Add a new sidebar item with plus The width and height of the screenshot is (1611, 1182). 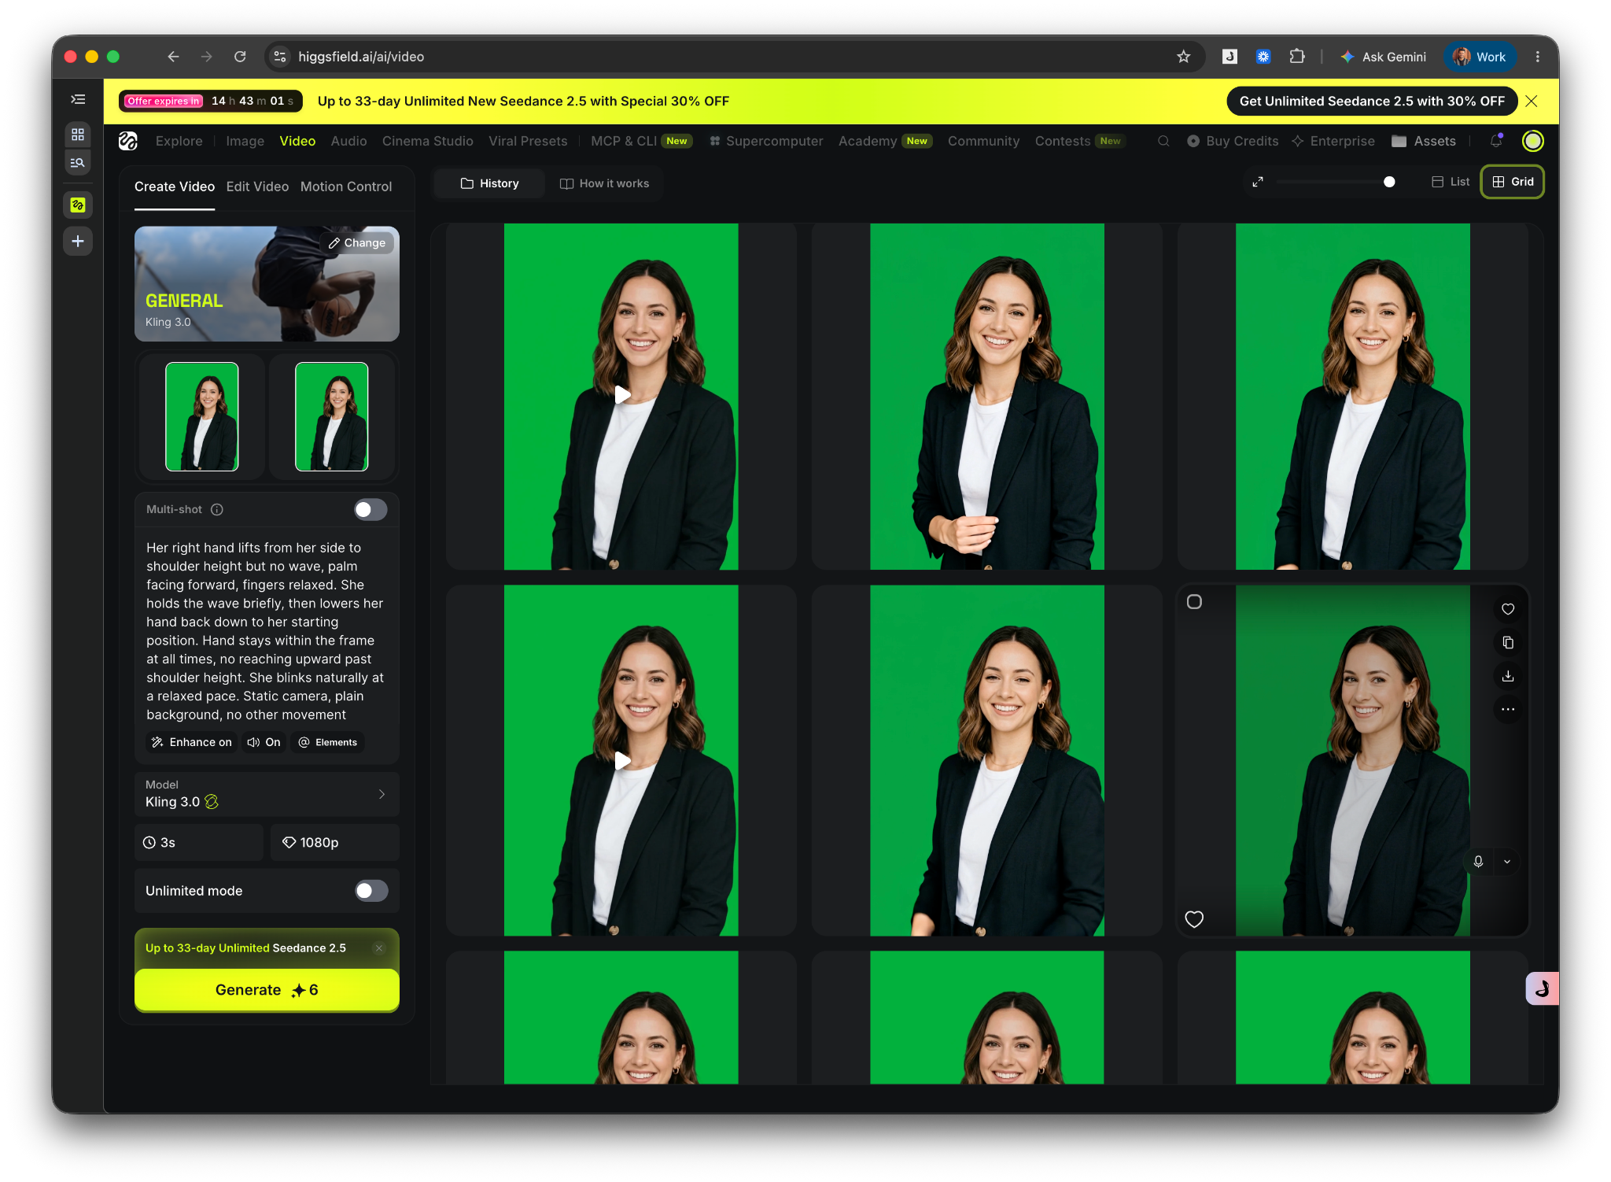[x=78, y=241]
